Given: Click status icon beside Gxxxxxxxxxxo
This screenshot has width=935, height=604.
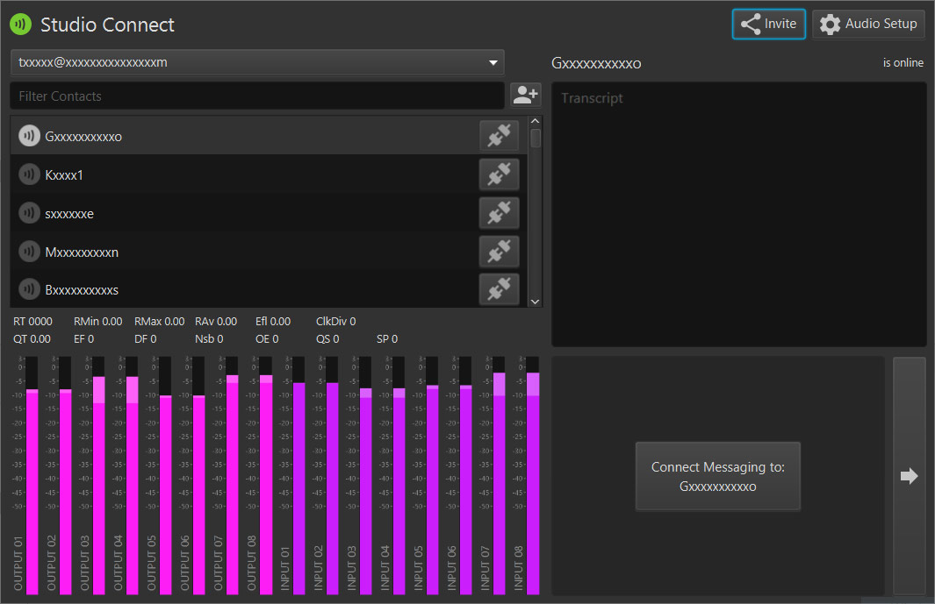Looking at the screenshot, I should click(x=29, y=136).
